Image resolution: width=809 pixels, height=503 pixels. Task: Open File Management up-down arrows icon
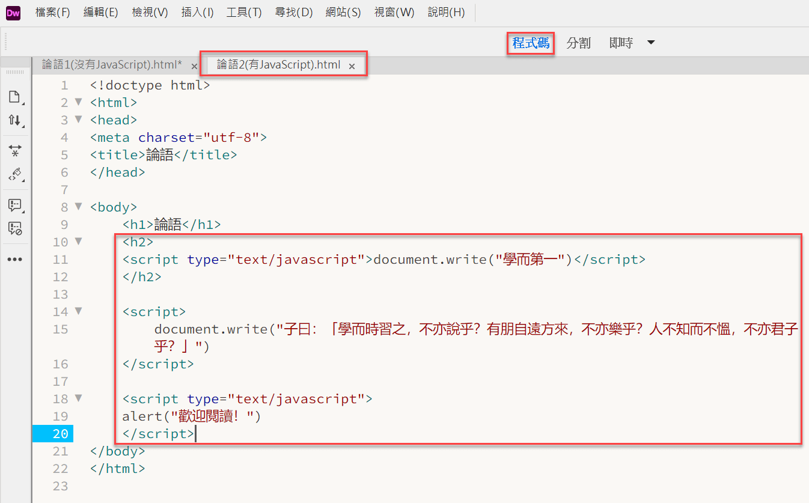pos(14,120)
